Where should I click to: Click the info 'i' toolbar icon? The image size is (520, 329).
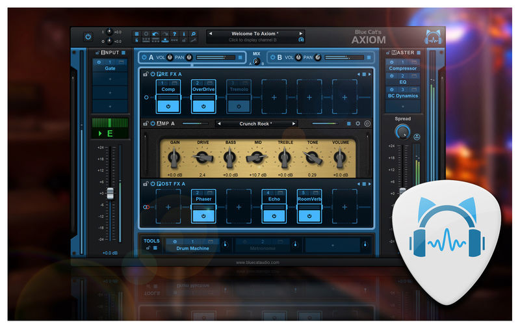[184, 34]
